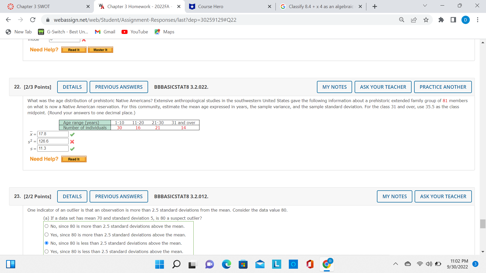The width and height of the screenshot is (486, 273).
Task: Click the bookmark star in the address bar
Action: tap(426, 20)
